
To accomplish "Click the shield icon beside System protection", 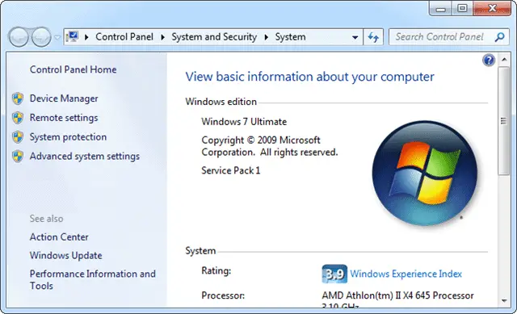I will tap(18, 137).
